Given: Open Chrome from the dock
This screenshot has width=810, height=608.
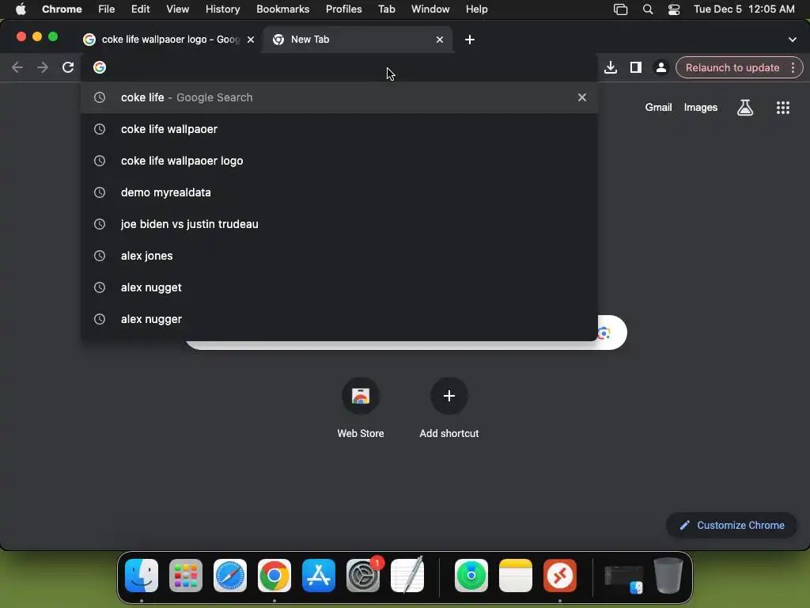Looking at the screenshot, I should [x=274, y=576].
